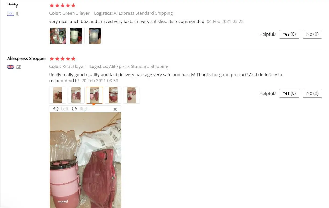Mark the green lunch box review unhelpful with No
Viewport: 329px width, 208px height.
(312, 34)
